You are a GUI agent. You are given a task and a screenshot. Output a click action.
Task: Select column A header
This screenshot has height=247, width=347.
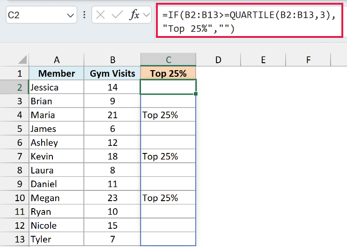pos(57,60)
